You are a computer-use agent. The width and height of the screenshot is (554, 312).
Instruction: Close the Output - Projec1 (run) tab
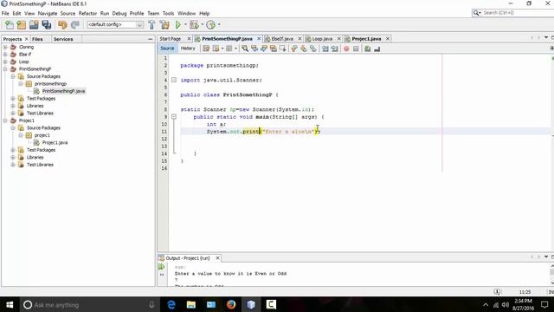217,258
